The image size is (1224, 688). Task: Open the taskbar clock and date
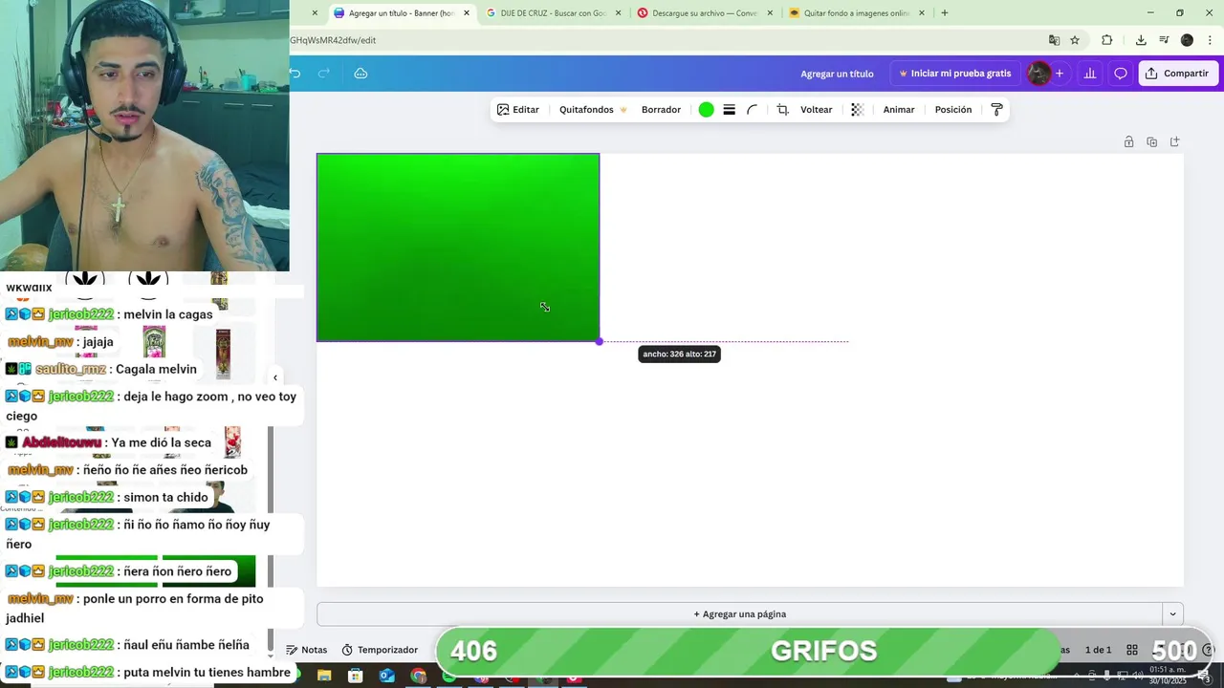[x=1168, y=676]
